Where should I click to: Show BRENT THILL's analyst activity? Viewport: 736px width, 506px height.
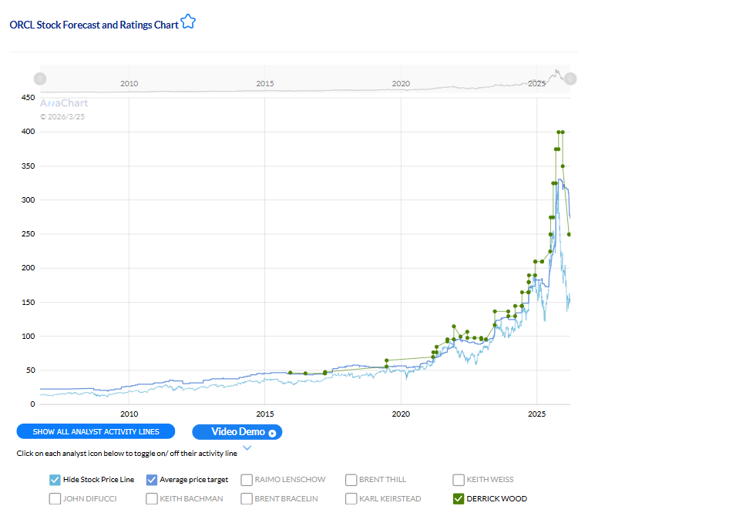point(351,479)
